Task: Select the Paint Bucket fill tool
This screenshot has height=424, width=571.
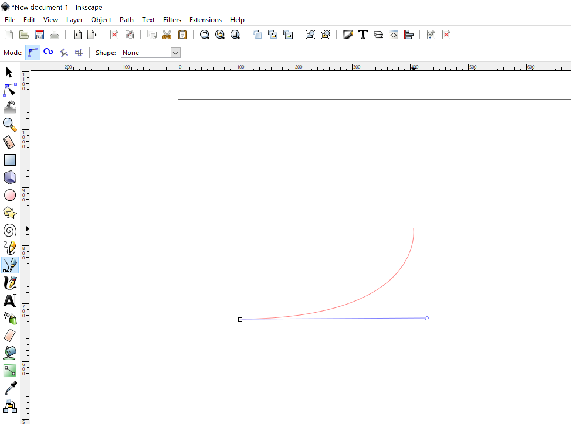Action: tap(9, 353)
